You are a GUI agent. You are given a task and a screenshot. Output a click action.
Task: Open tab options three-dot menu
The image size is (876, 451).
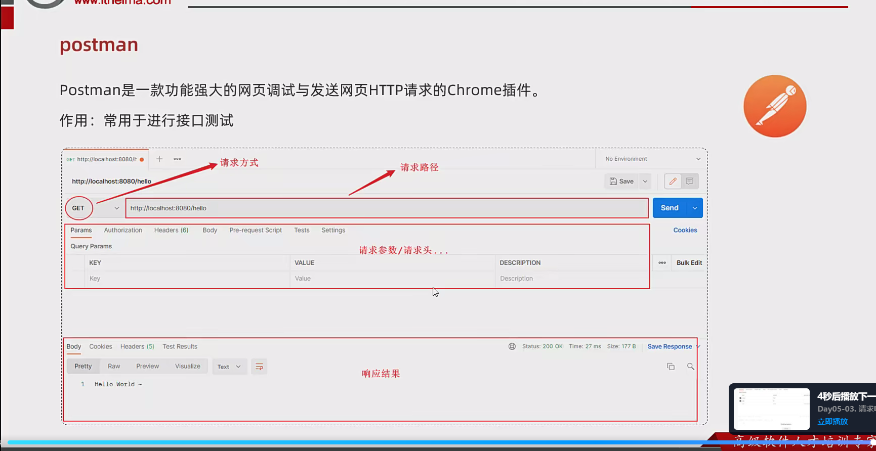tap(177, 159)
